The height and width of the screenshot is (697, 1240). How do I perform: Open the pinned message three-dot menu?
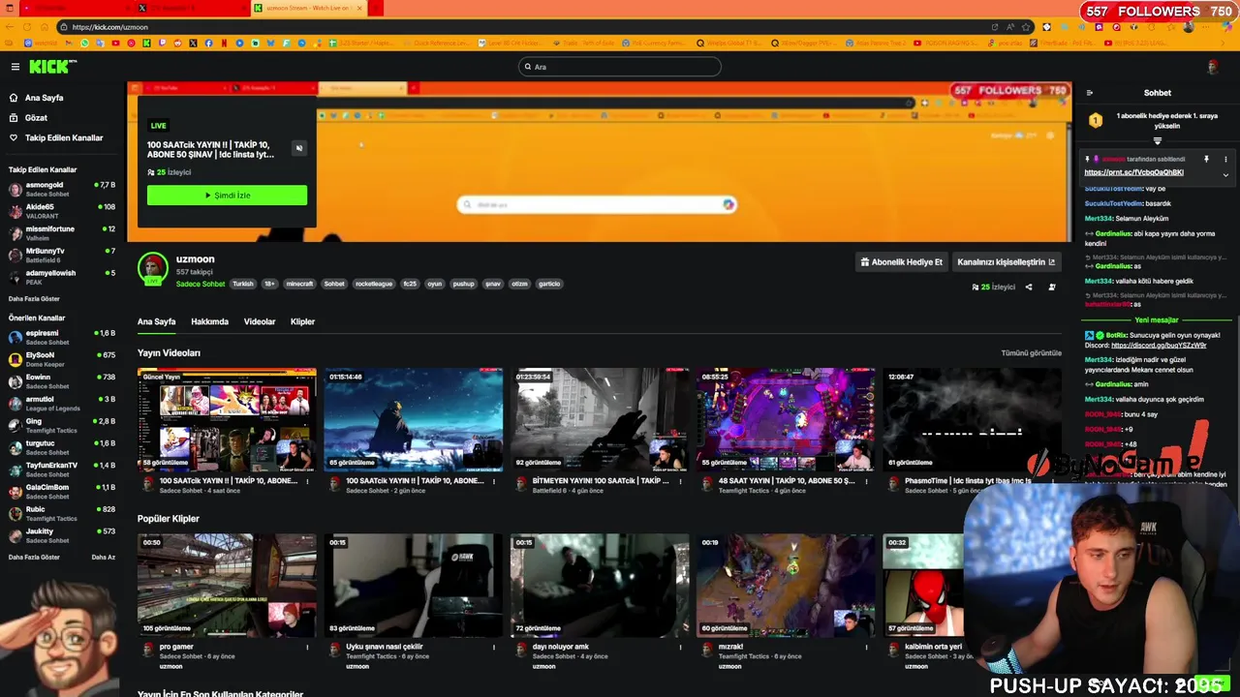click(1225, 159)
